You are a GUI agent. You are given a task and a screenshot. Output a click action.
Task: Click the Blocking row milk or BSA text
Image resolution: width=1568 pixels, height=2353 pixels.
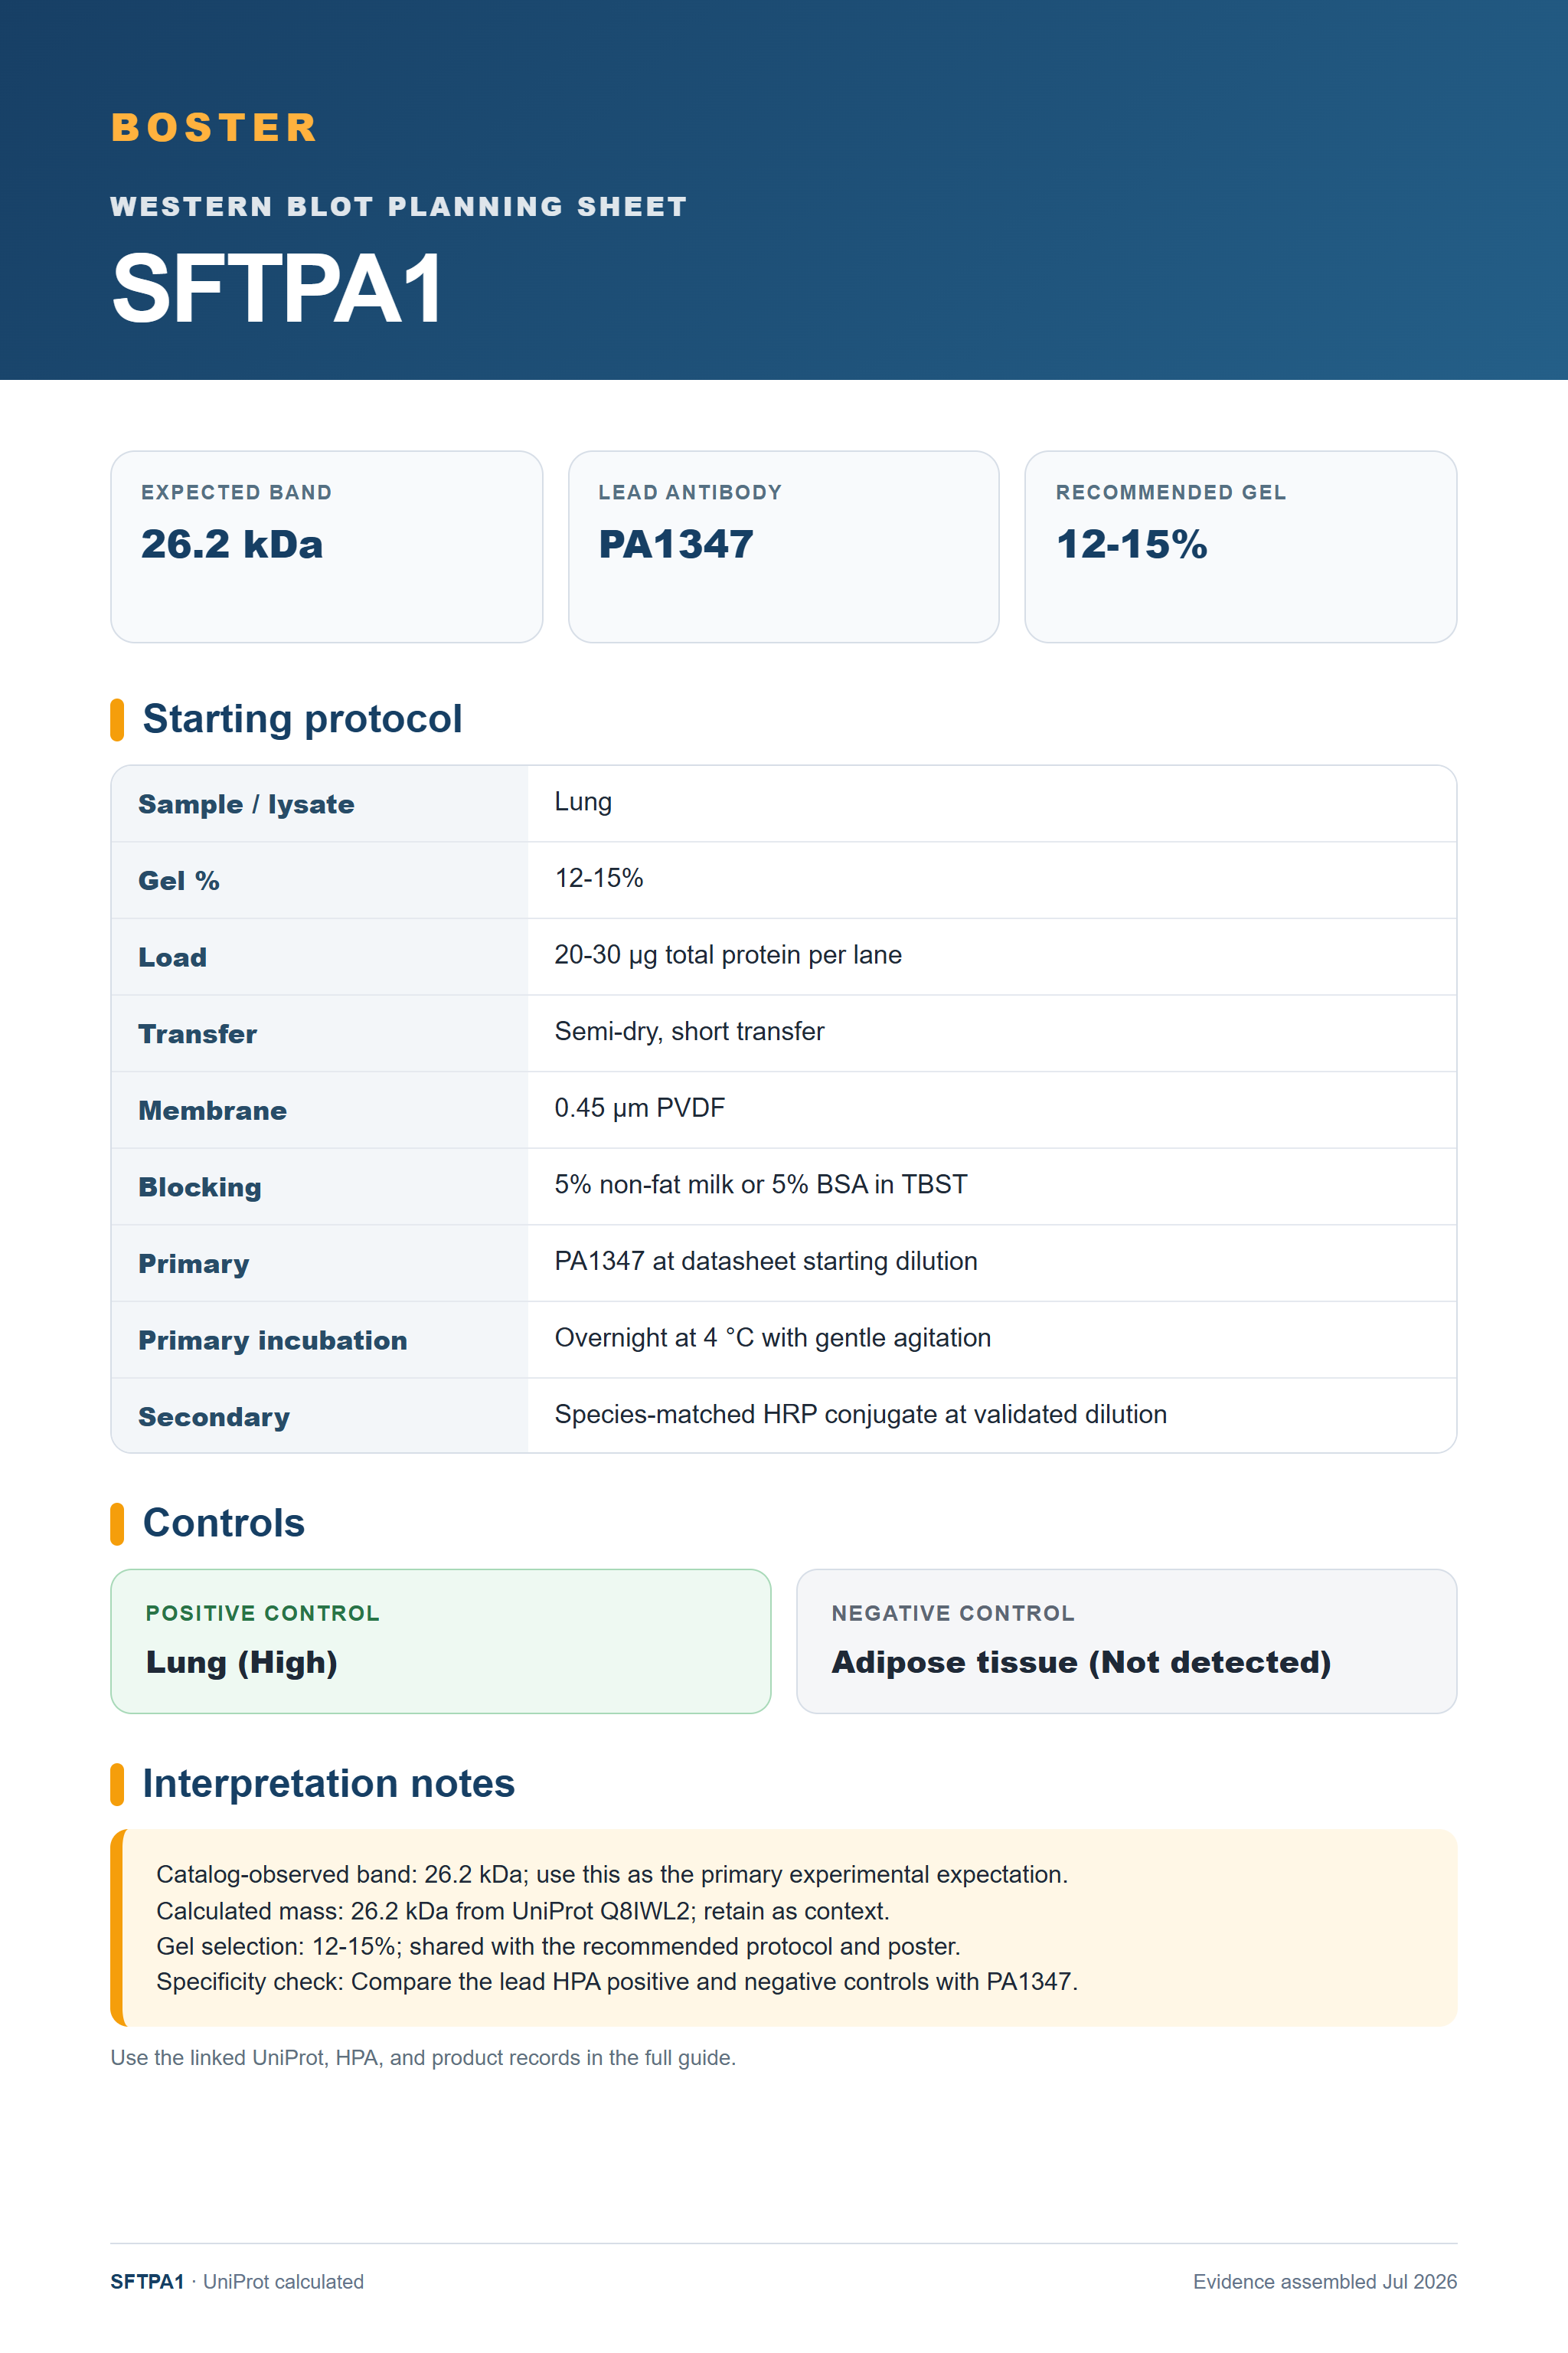click(x=761, y=1184)
